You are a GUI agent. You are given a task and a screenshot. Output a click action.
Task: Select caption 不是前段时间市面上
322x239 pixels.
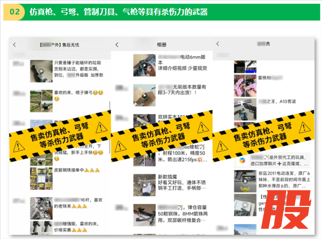click(291, 180)
